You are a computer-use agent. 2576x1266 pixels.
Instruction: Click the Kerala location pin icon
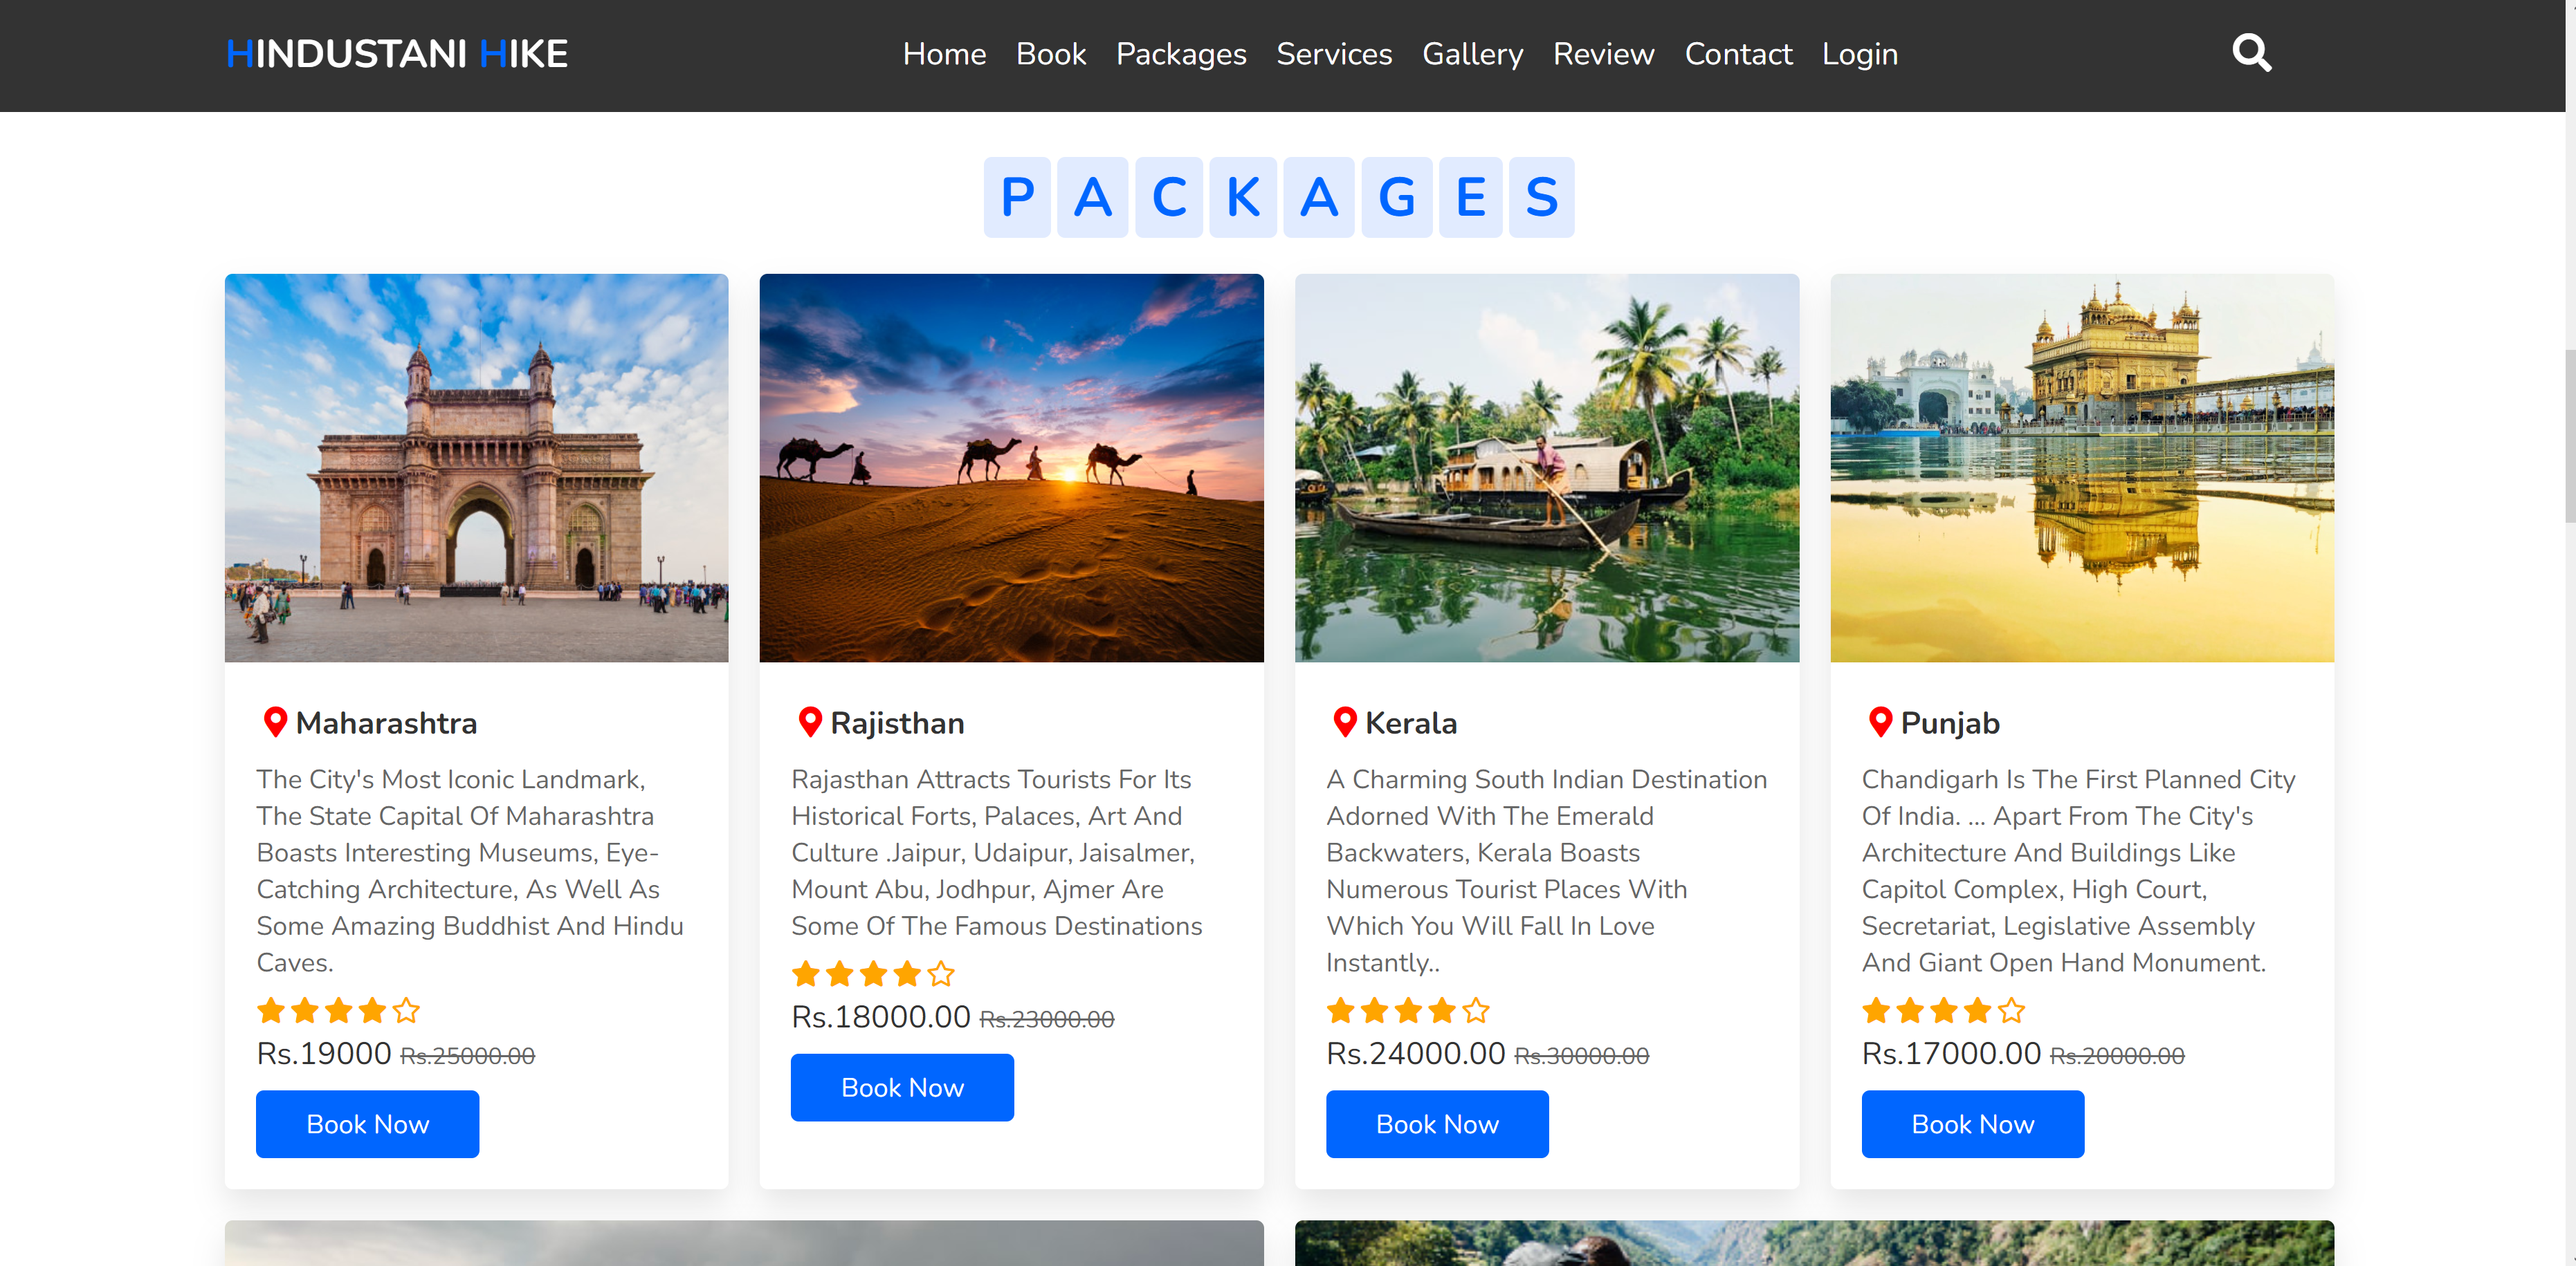(x=1345, y=721)
